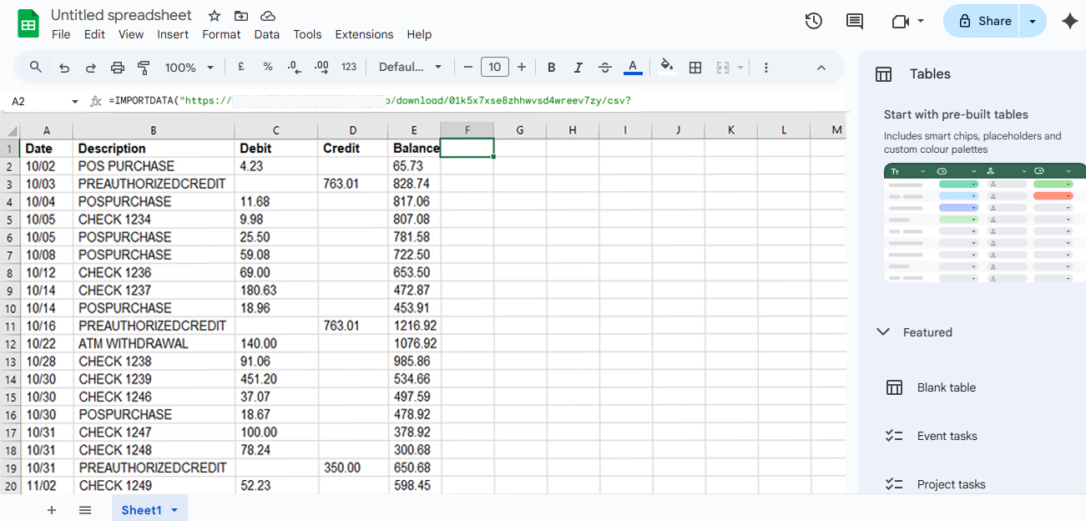This screenshot has height=521, width=1086.
Task: Increase font size with plus button
Action: click(x=522, y=68)
